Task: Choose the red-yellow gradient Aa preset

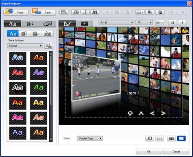Action: [18, 103]
